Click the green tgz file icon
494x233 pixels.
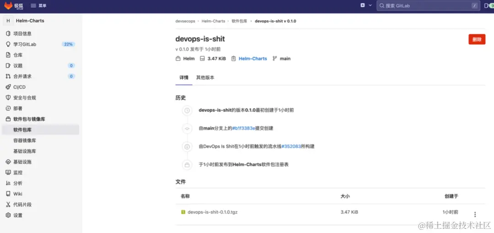coord(183,212)
